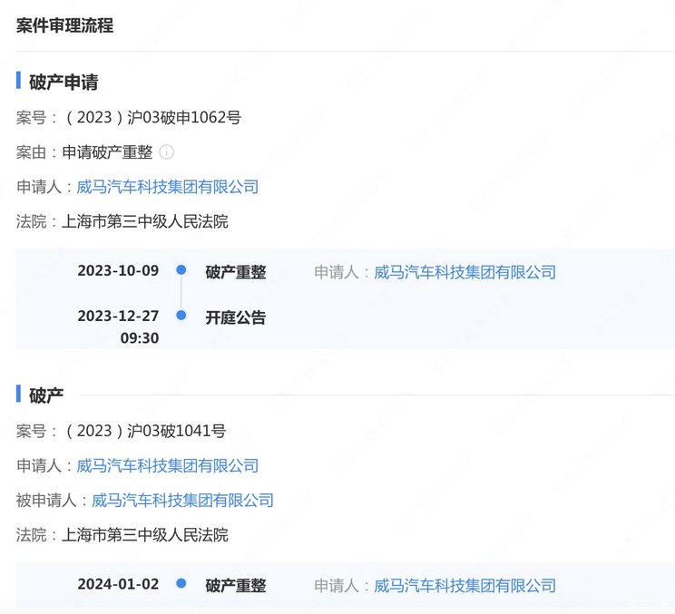Click the info icon beside 申请破产重整
The image size is (675, 614).
[x=167, y=152]
